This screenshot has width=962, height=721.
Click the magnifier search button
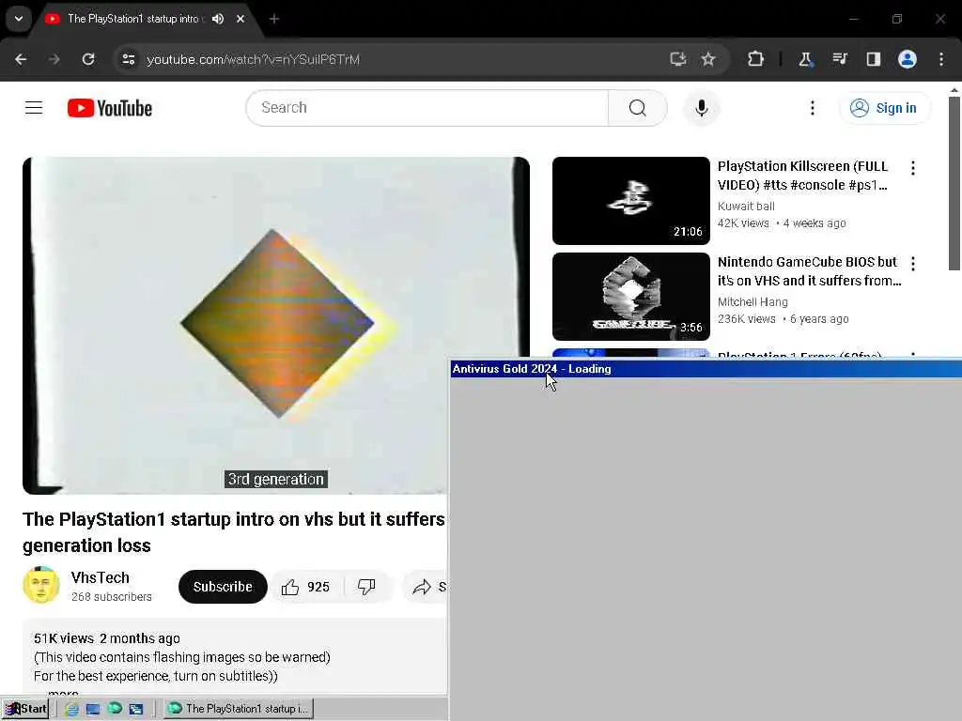pos(638,108)
